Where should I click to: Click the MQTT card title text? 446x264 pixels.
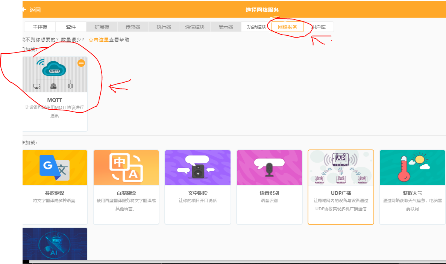55,100
